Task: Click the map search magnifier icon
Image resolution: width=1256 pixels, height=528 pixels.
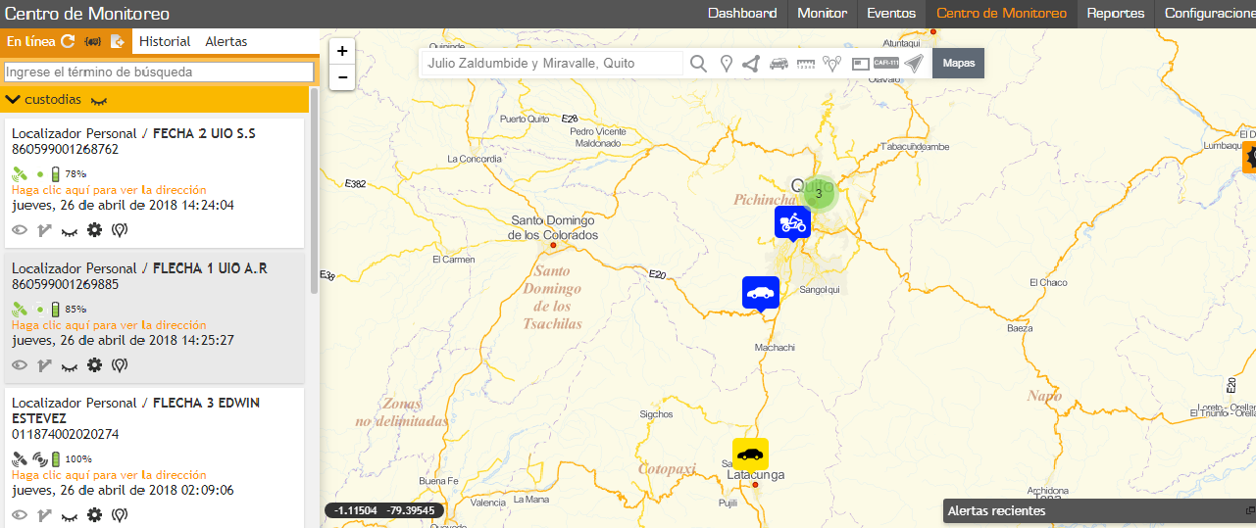Action: (698, 64)
